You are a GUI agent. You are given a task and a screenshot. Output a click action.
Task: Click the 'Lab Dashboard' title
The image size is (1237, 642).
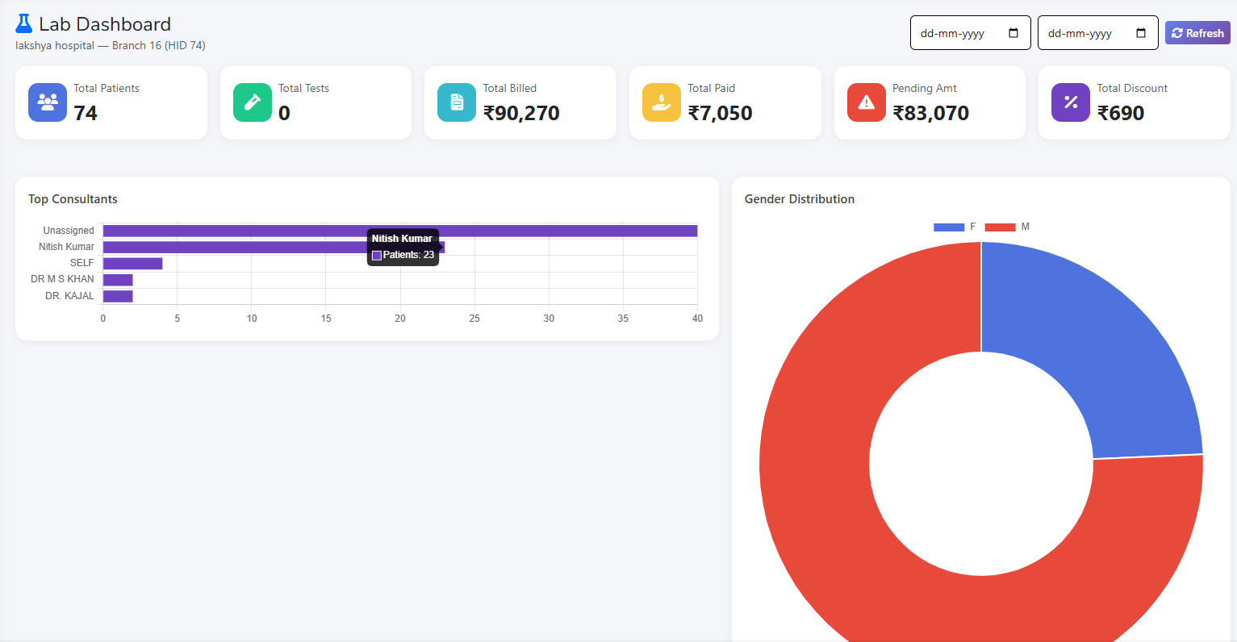pos(105,24)
